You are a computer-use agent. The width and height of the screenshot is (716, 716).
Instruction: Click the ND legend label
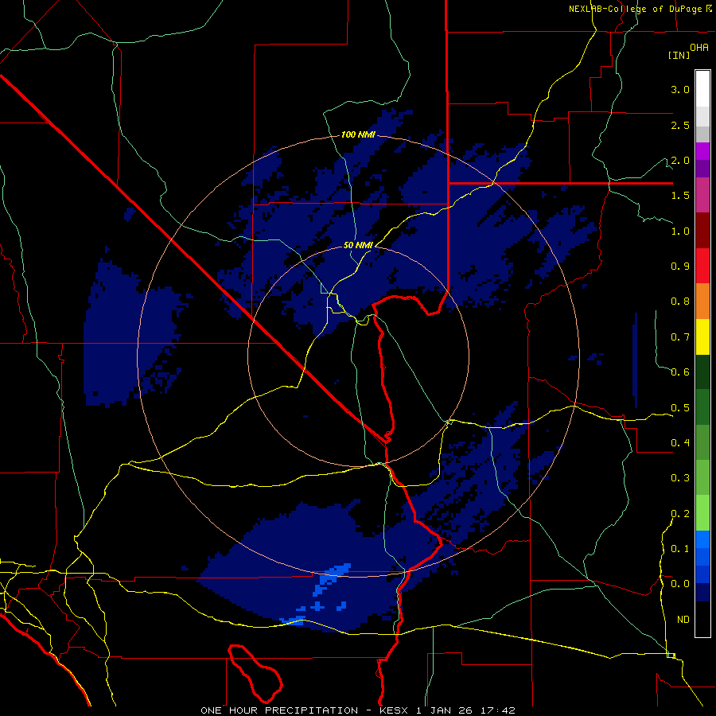click(x=683, y=619)
